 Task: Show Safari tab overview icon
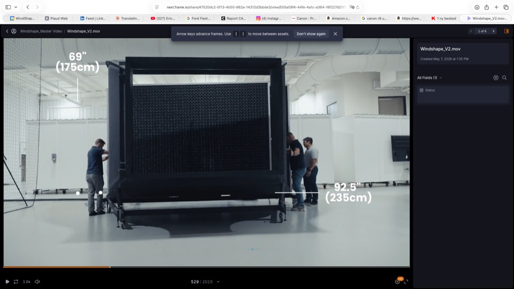point(506,7)
